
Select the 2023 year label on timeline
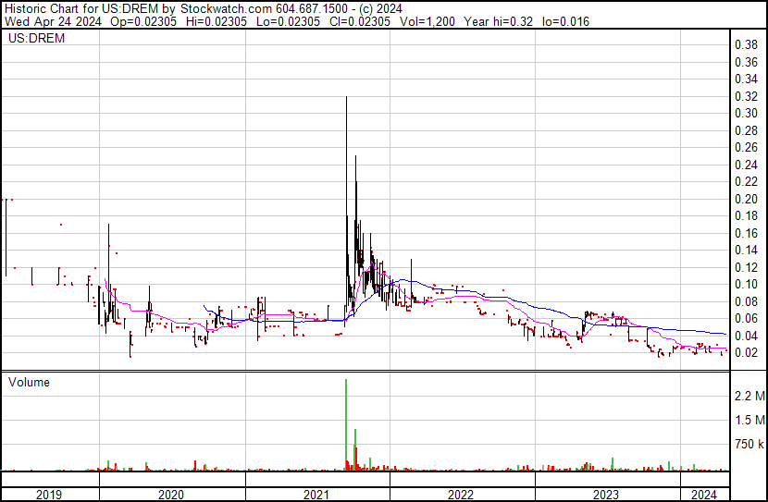tap(606, 495)
